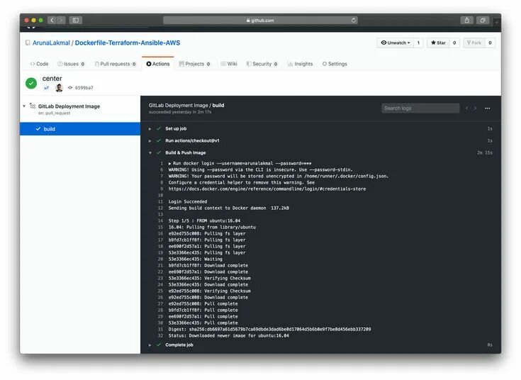Click the Digest sha256 log line
This screenshot has height=380, width=521.
[x=269, y=330]
